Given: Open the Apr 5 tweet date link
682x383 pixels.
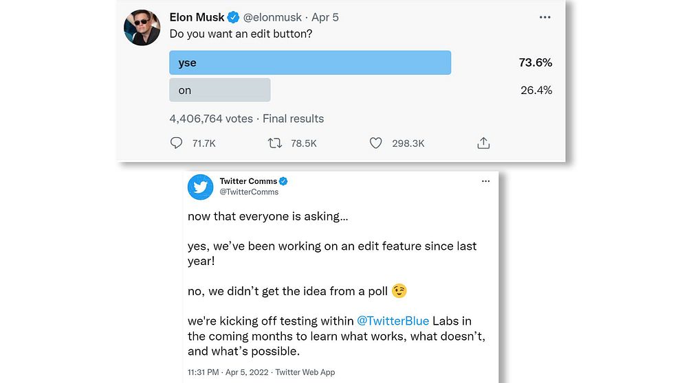Looking at the screenshot, I should tap(324, 17).
